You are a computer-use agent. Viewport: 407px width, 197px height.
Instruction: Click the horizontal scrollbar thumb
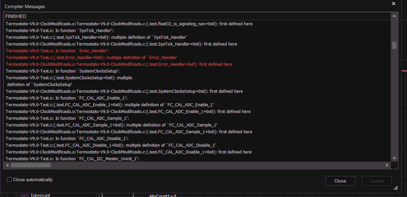pos(31,165)
